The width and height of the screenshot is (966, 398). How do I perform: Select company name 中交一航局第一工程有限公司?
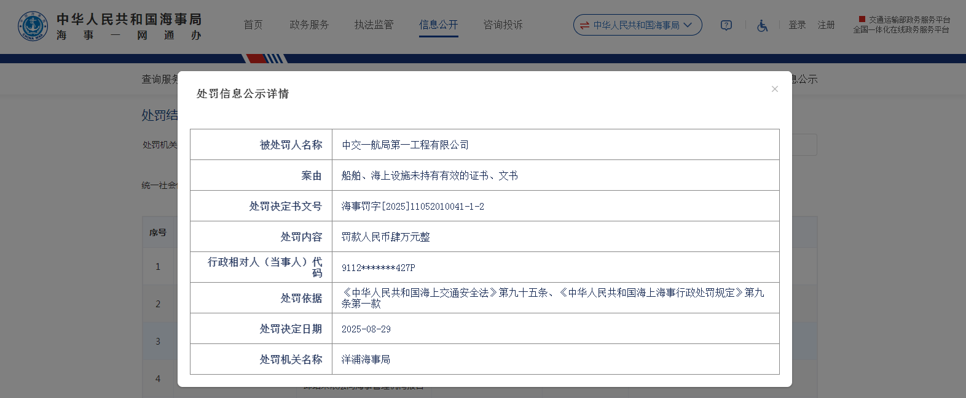(x=405, y=145)
